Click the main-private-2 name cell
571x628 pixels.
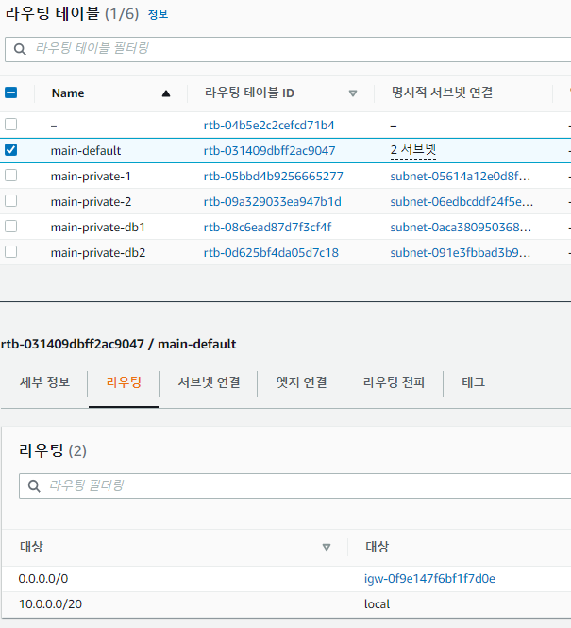[91, 201]
